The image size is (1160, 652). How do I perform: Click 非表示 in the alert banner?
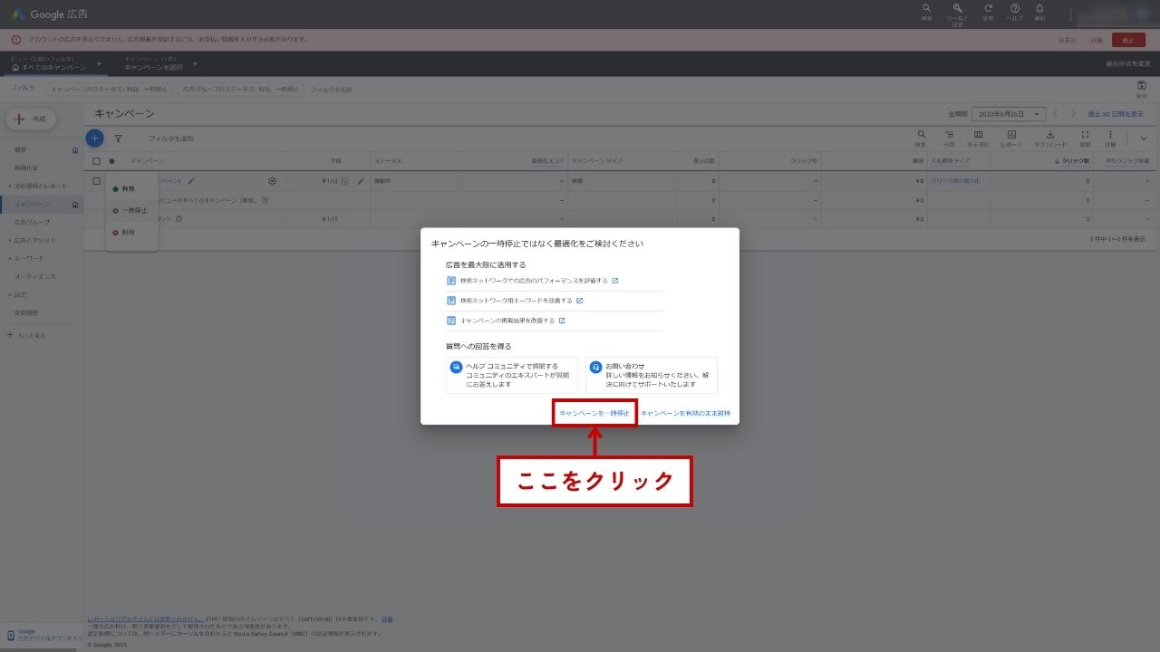1068,40
